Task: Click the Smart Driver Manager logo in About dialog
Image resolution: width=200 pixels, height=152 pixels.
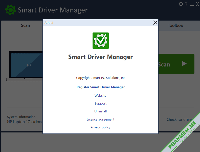Action: (x=101, y=41)
